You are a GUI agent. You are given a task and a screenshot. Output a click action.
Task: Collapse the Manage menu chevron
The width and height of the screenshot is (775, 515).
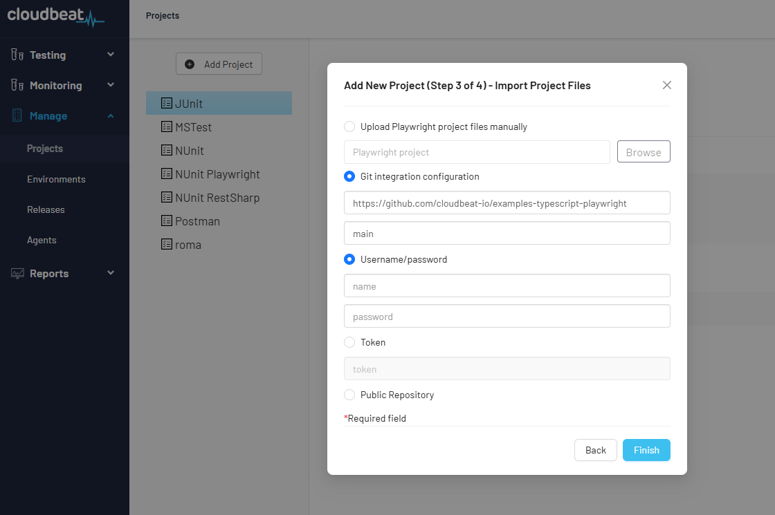coord(111,116)
